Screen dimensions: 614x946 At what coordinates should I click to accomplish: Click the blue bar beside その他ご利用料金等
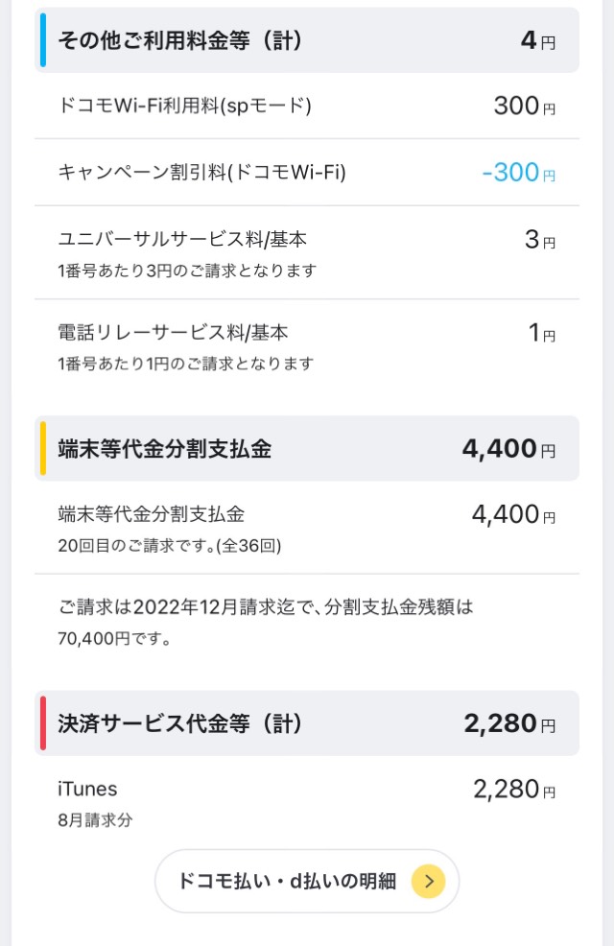(43, 40)
